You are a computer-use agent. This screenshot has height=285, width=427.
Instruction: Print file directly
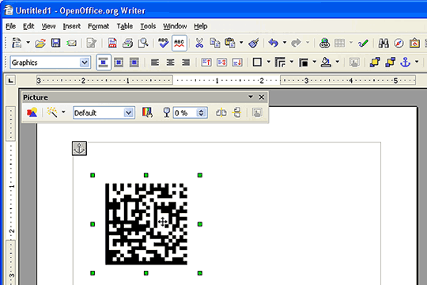tap(127, 43)
